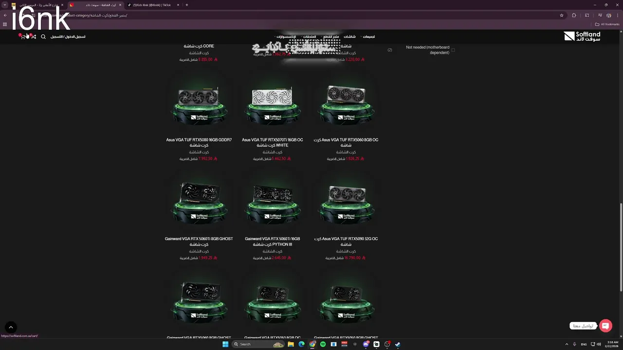Open the red chat bubble icon

pyautogui.click(x=605, y=326)
